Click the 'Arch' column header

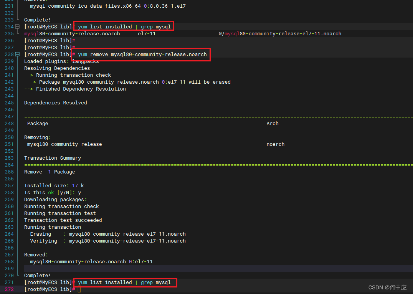273,124
